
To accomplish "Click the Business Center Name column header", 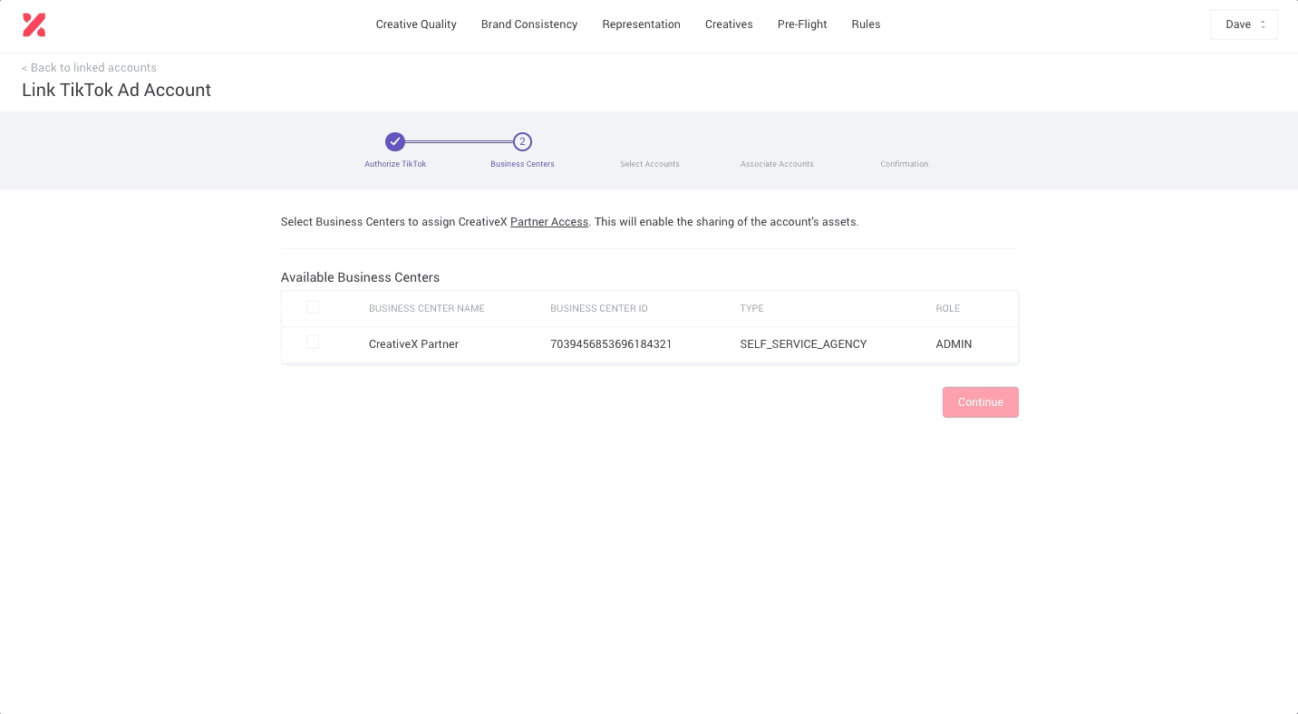I will pyautogui.click(x=427, y=309).
